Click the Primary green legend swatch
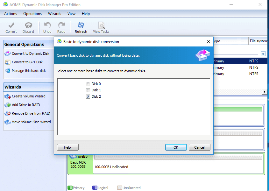This screenshot has height=191, width=269. click(70, 188)
